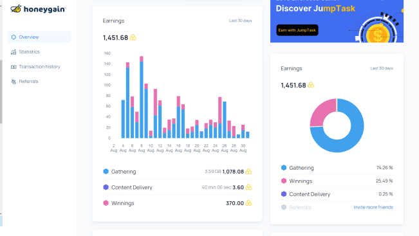
Task: Click 'Last 30 days' in donut card
Action: click(x=382, y=68)
